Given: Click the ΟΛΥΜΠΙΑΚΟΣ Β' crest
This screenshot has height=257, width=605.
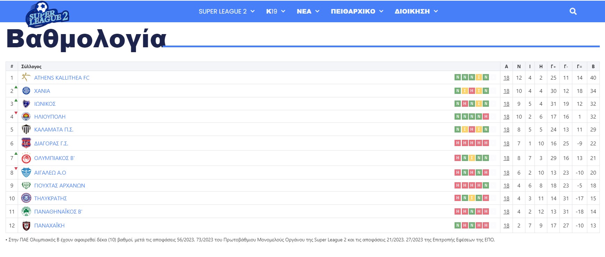Looking at the screenshot, I should point(26,158).
